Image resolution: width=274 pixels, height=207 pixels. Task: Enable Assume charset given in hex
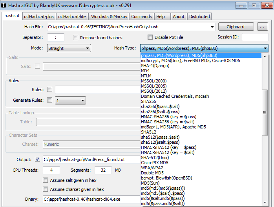pos(46,189)
